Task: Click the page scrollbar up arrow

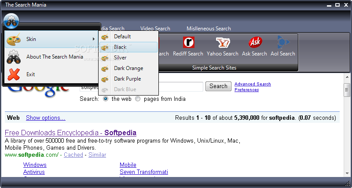Action: (347, 77)
